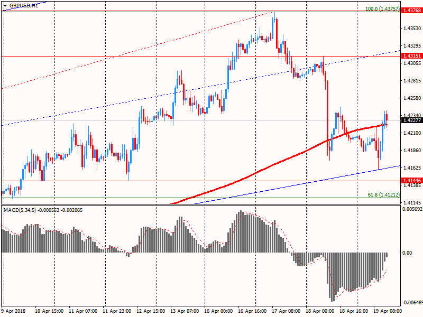The image size is (423, 317).
Task: Select the red 1.41446 price tag
Action: (412, 180)
